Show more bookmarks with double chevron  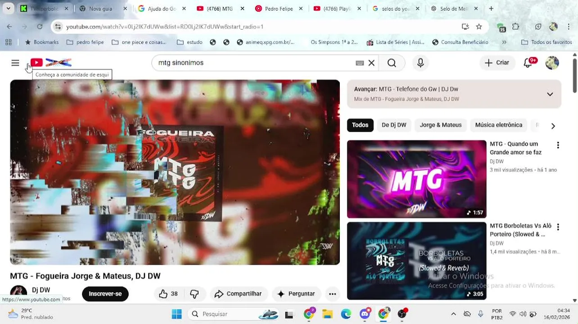click(x=504, y=42)
